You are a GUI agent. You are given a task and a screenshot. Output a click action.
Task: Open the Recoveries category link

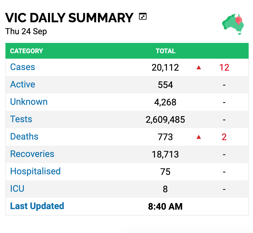(32, 154)
